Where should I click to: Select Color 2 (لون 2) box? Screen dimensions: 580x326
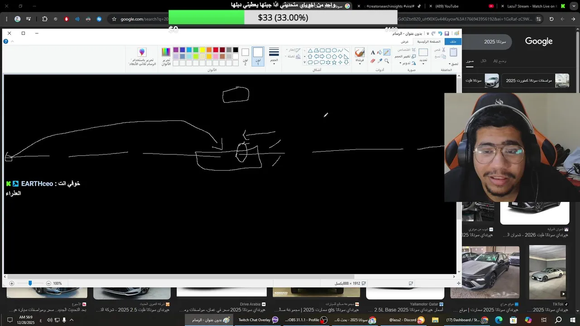245,57
